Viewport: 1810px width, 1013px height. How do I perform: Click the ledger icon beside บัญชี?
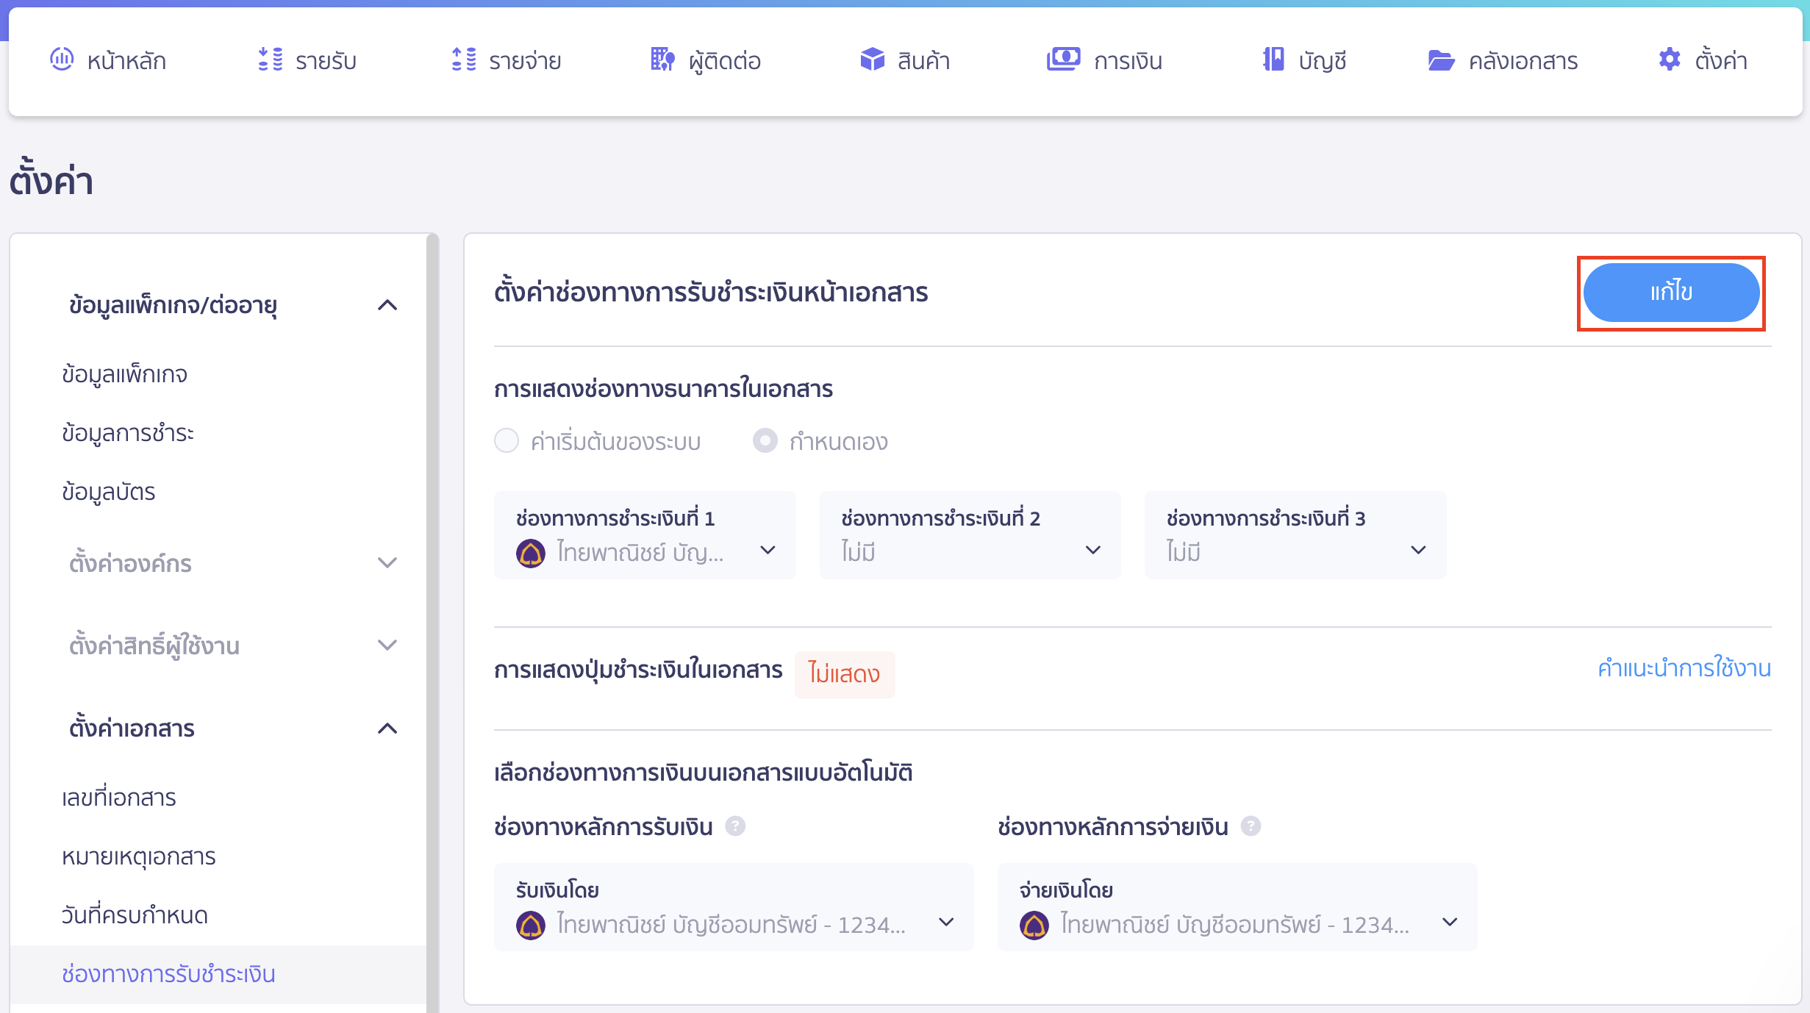point(1273,59)
